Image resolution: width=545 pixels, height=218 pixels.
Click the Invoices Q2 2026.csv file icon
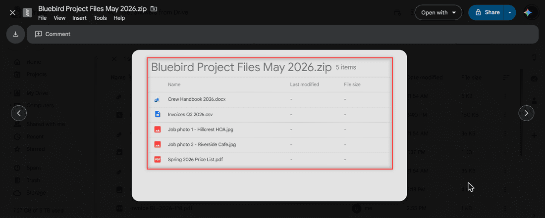(158, 114)
